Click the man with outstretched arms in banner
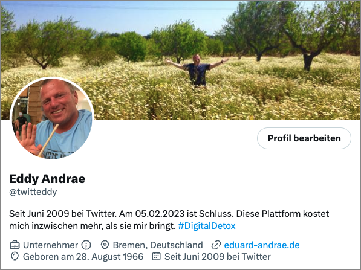Image resolution: width=361 pixels, height=270 pixels. (x=197, y=71)
